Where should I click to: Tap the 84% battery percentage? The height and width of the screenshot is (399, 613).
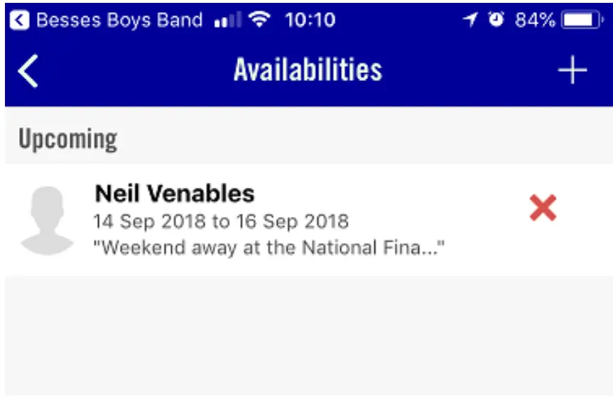535,20
